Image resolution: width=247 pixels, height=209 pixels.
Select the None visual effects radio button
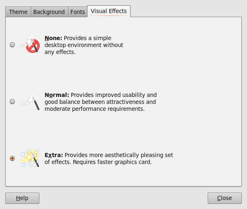[12, 45]
